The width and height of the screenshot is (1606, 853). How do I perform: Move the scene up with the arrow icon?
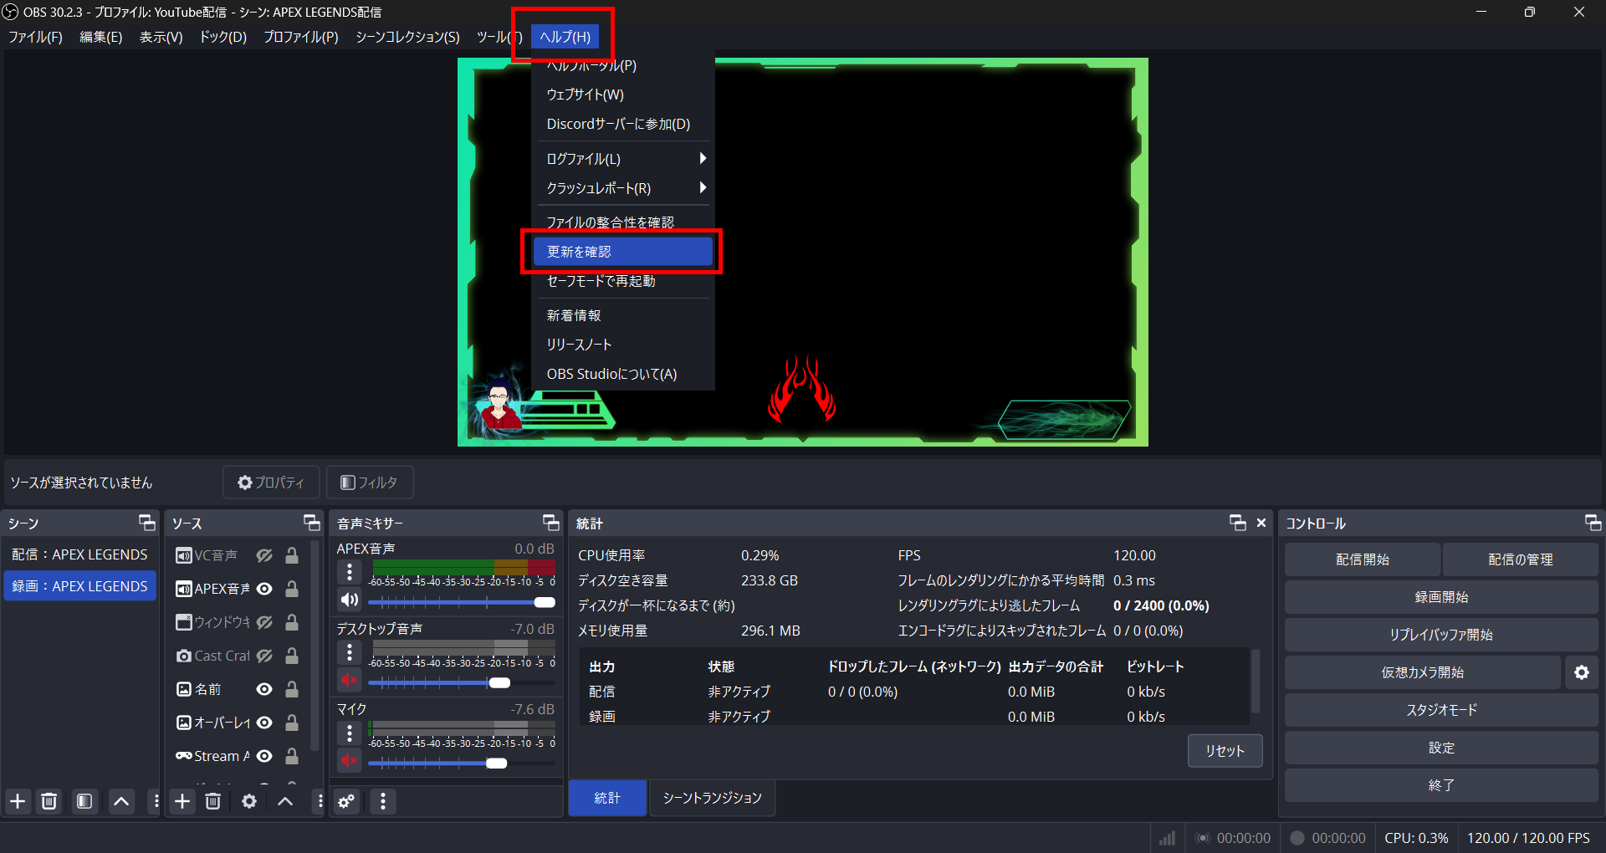(x=121, y=801)
